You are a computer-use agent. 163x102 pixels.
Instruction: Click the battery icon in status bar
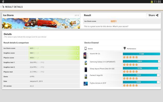click(x=152, y=2)
